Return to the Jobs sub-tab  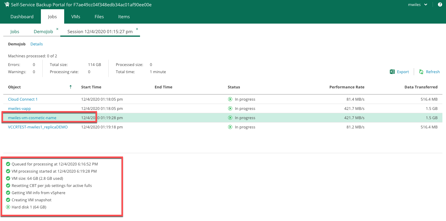(x=15, y=32)
